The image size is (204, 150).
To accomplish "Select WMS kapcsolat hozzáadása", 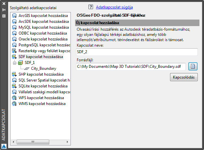I will (x=42, y=104).
